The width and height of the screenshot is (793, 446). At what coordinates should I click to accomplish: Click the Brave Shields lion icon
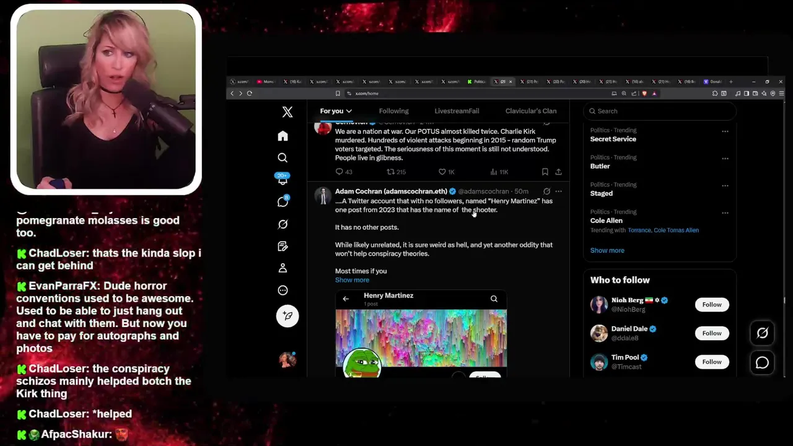pyautogui.click(x=644, y=94)
